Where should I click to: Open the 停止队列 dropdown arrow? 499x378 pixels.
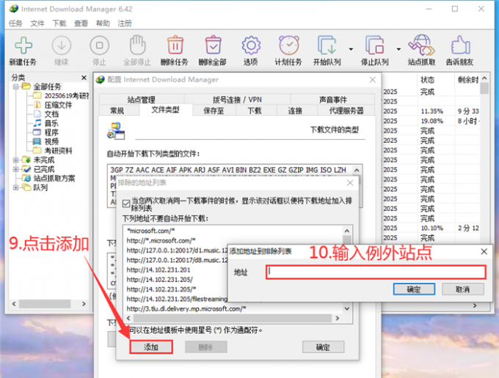[x=398, y=49]
